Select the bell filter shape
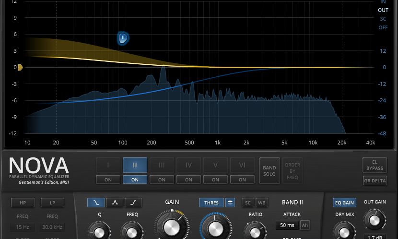 pos(114,203)
